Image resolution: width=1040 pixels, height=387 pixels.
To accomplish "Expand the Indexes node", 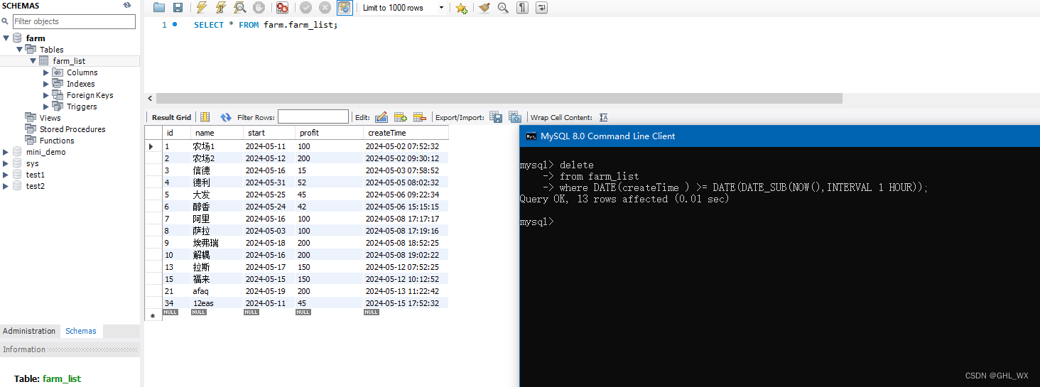I will click(x=46, y=84).
